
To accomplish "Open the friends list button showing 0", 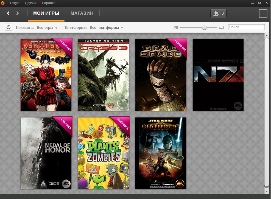I will click(218, 13).
